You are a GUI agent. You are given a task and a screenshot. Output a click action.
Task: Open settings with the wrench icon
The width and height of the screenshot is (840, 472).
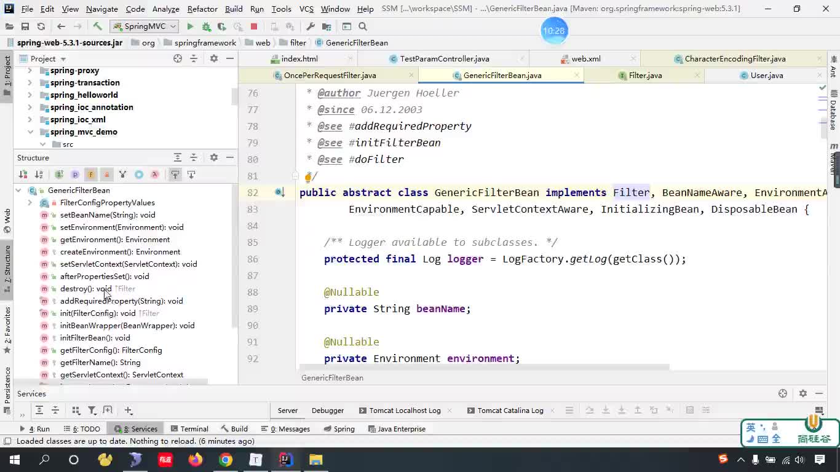pyautogui.click(x=311, y=26)
